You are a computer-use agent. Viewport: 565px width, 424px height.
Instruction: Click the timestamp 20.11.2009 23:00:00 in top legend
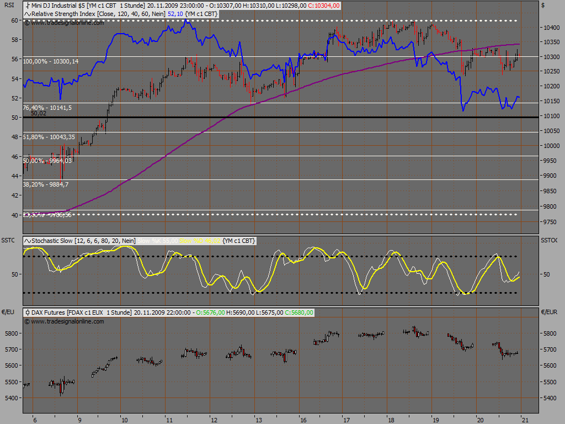175,6
